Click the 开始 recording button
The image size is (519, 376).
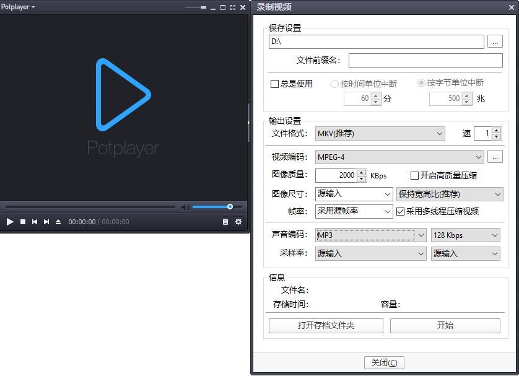[445, 325]
